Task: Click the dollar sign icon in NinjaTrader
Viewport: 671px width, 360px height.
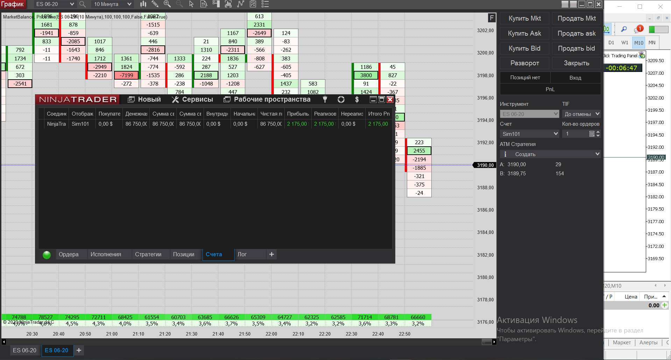Action: pos(357,100)
